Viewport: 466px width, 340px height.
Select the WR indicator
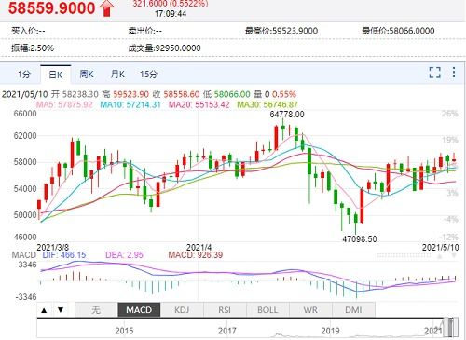tap(310, 310)
